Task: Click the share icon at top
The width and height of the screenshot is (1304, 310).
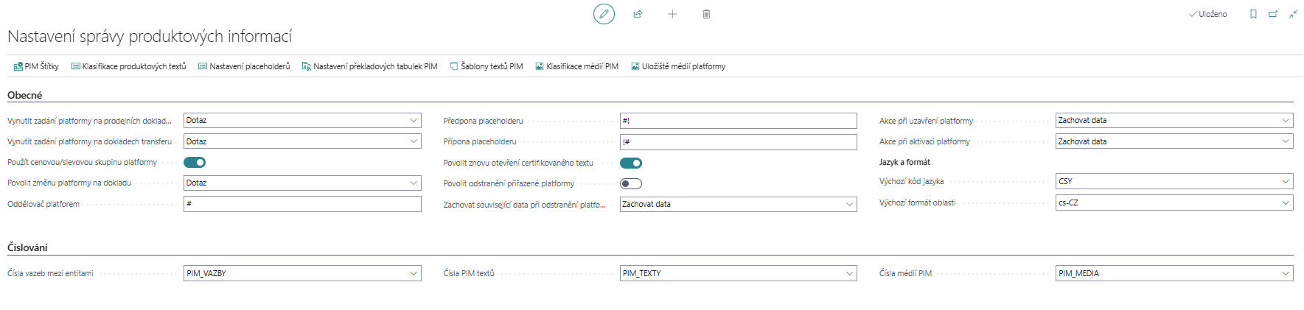Action: pos(638,14)
